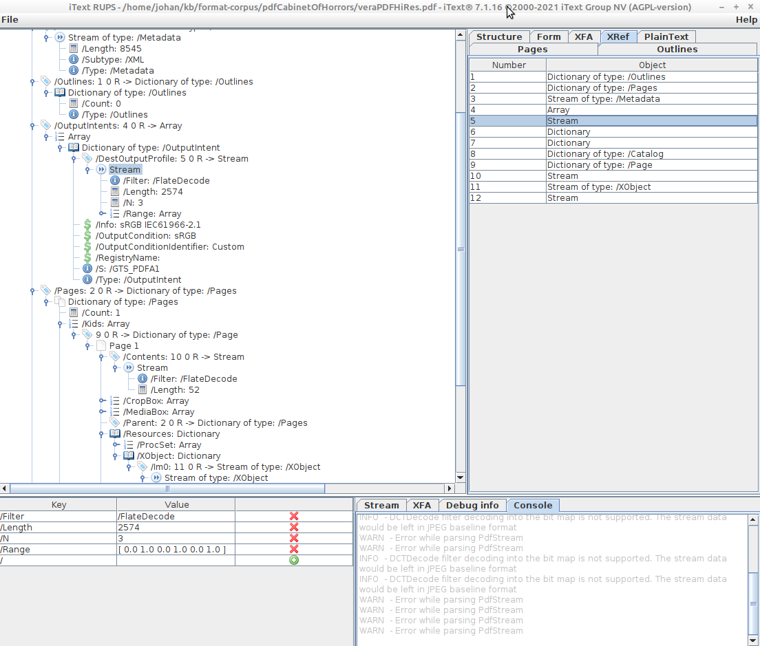The height and width of the screenshot is (646, 760).
Task: Click the reference tag icon next to /Im0: 11 0 R
Action: tap(142, 466)
